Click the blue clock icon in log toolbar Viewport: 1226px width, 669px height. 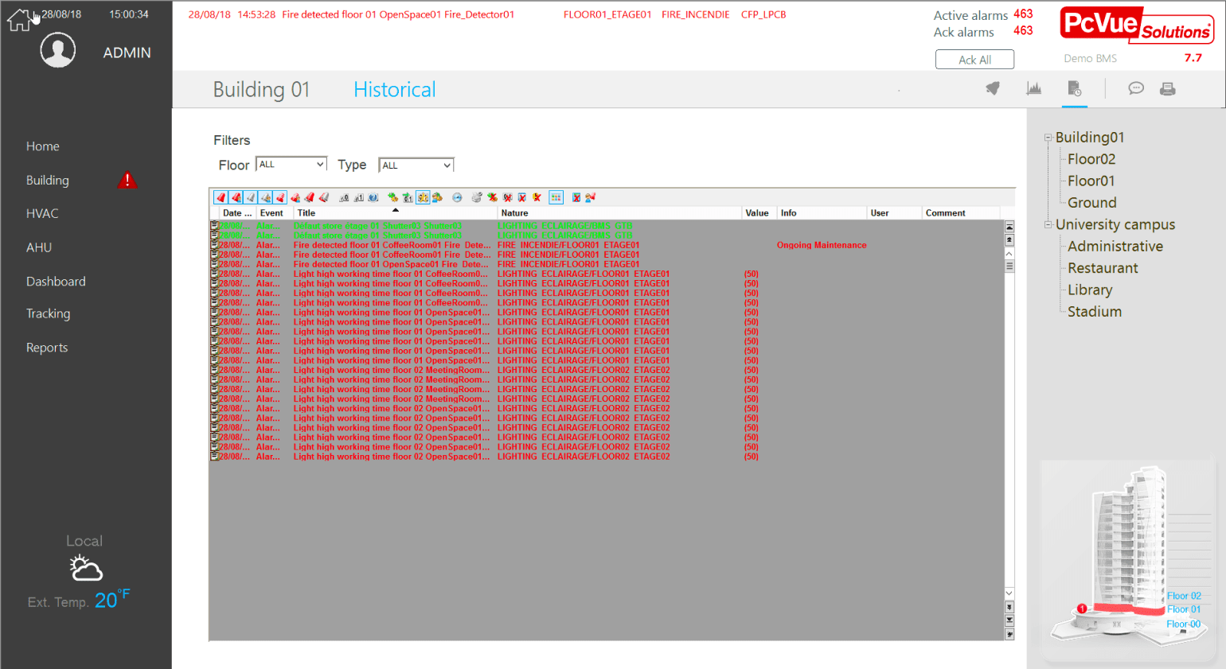click(457, 197)
